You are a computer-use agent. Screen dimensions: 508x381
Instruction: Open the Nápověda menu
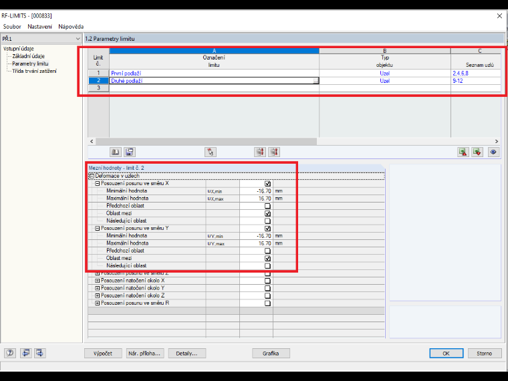pyautogui.click(x=71, y=27)
